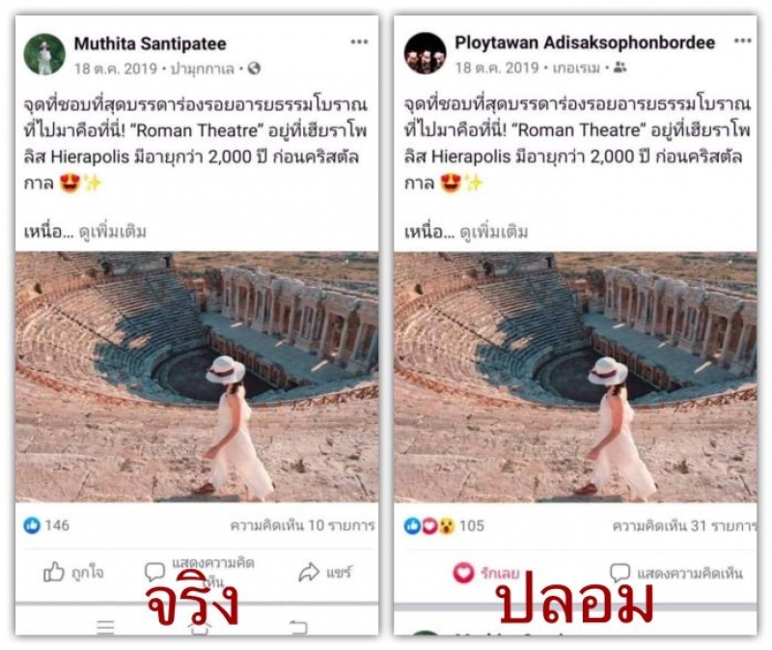Toggle ถูกใจ like on left post

click(x=73, y=573)
